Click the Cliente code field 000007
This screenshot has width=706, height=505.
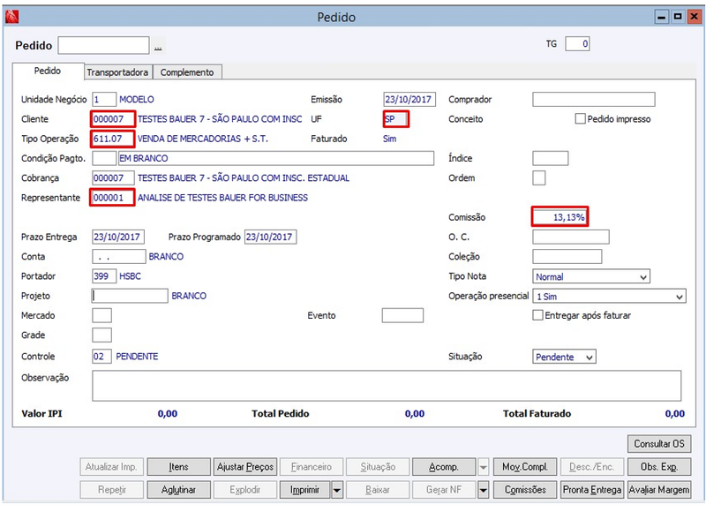click(113, 119)
